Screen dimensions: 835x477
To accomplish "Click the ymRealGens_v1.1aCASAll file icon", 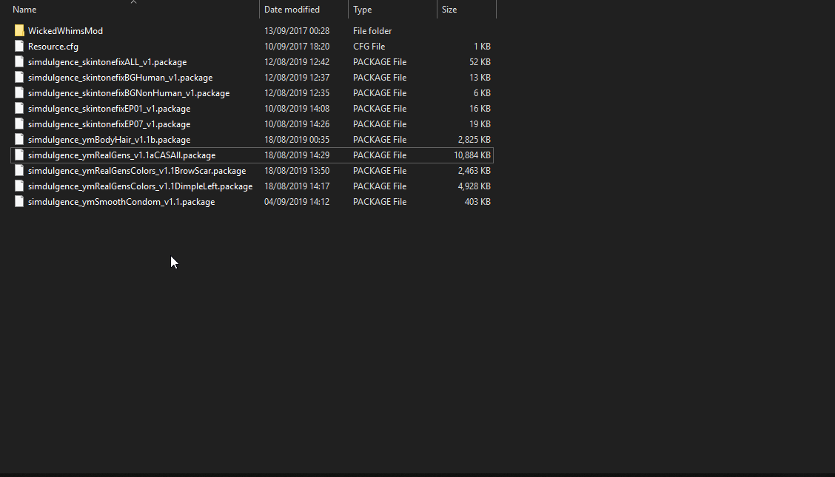I will click(x=19, y=155).
